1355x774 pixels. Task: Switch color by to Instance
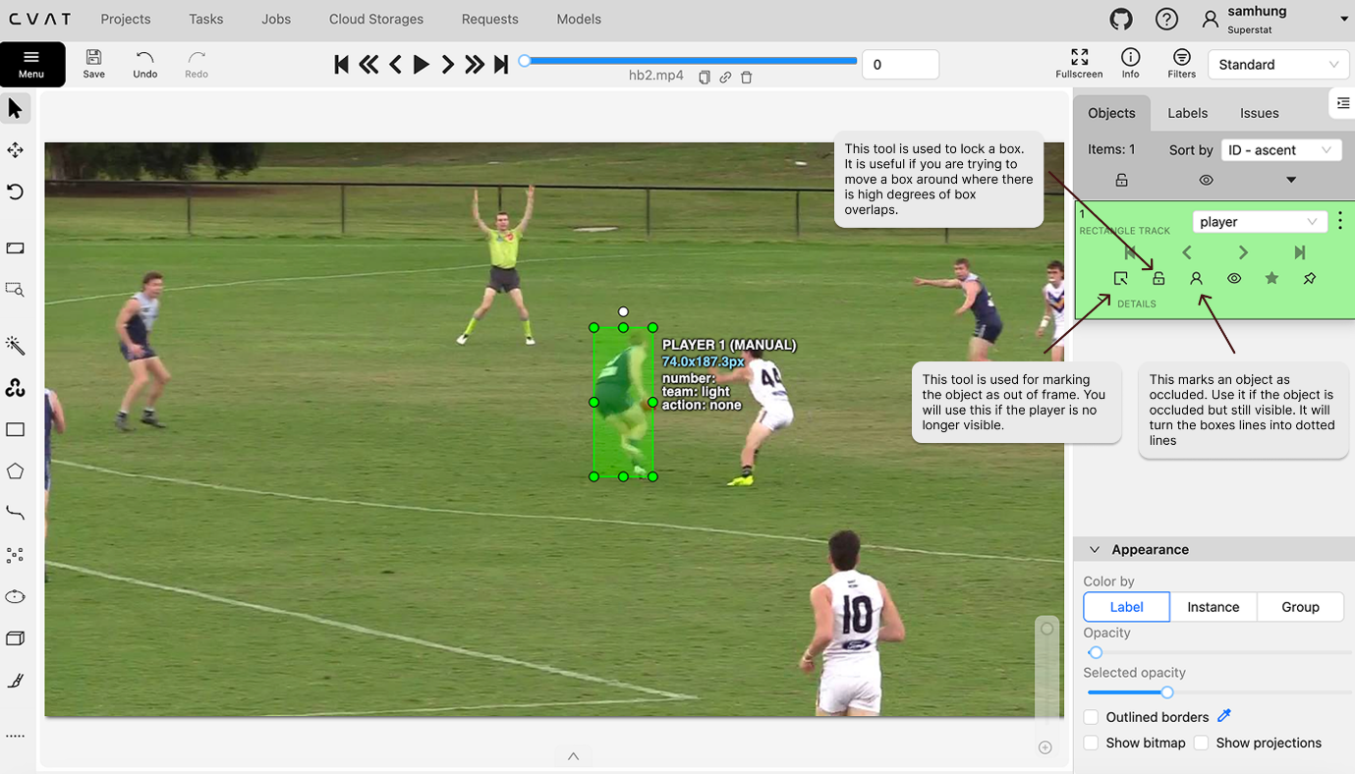point(1213,606)
